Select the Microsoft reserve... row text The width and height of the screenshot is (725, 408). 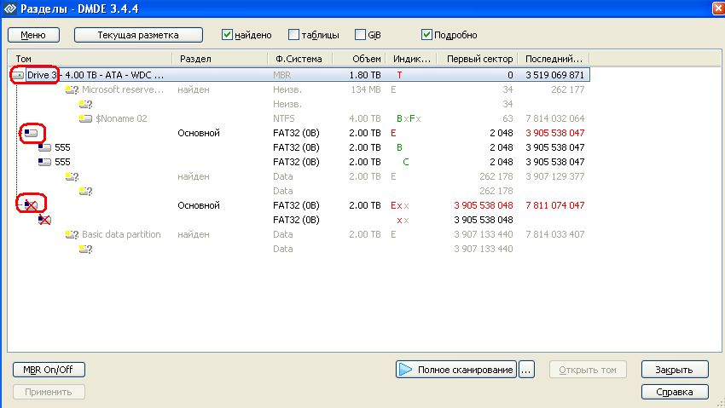123,89
